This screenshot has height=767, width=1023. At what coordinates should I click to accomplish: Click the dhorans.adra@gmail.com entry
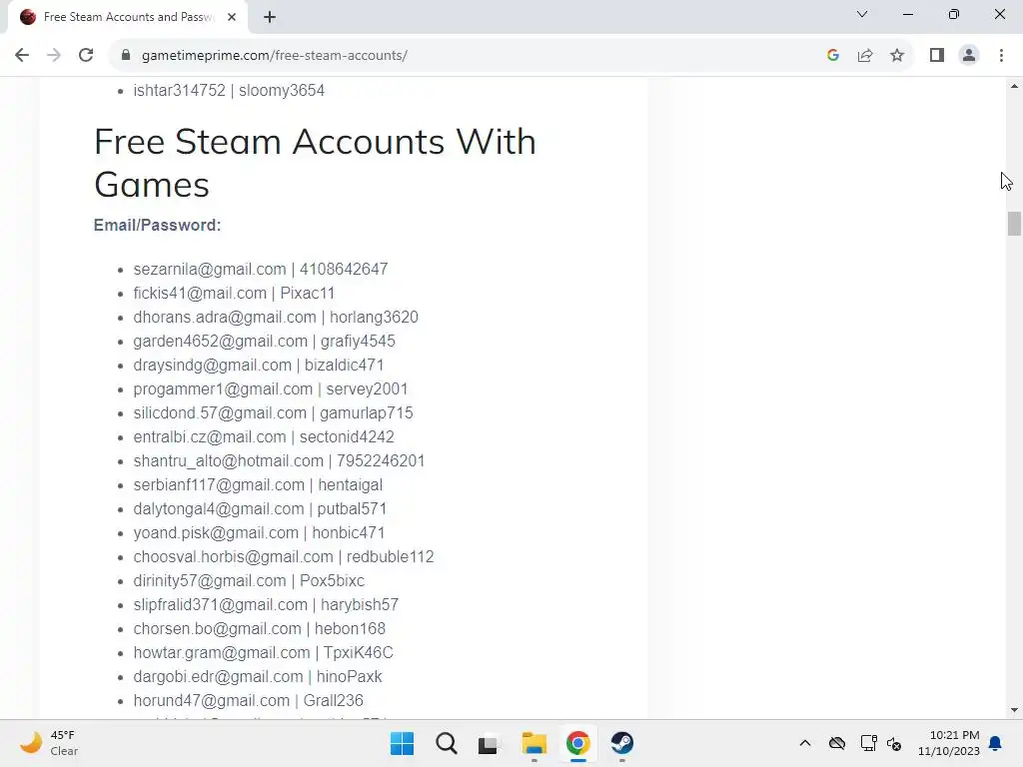[x=276, y=317]
